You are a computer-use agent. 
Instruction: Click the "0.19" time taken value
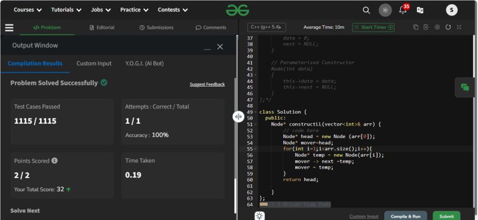tap(133, 175)
